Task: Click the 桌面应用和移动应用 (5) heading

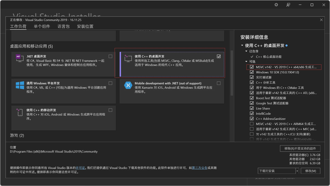Action: pyautogui.click(x=31, y=46)
